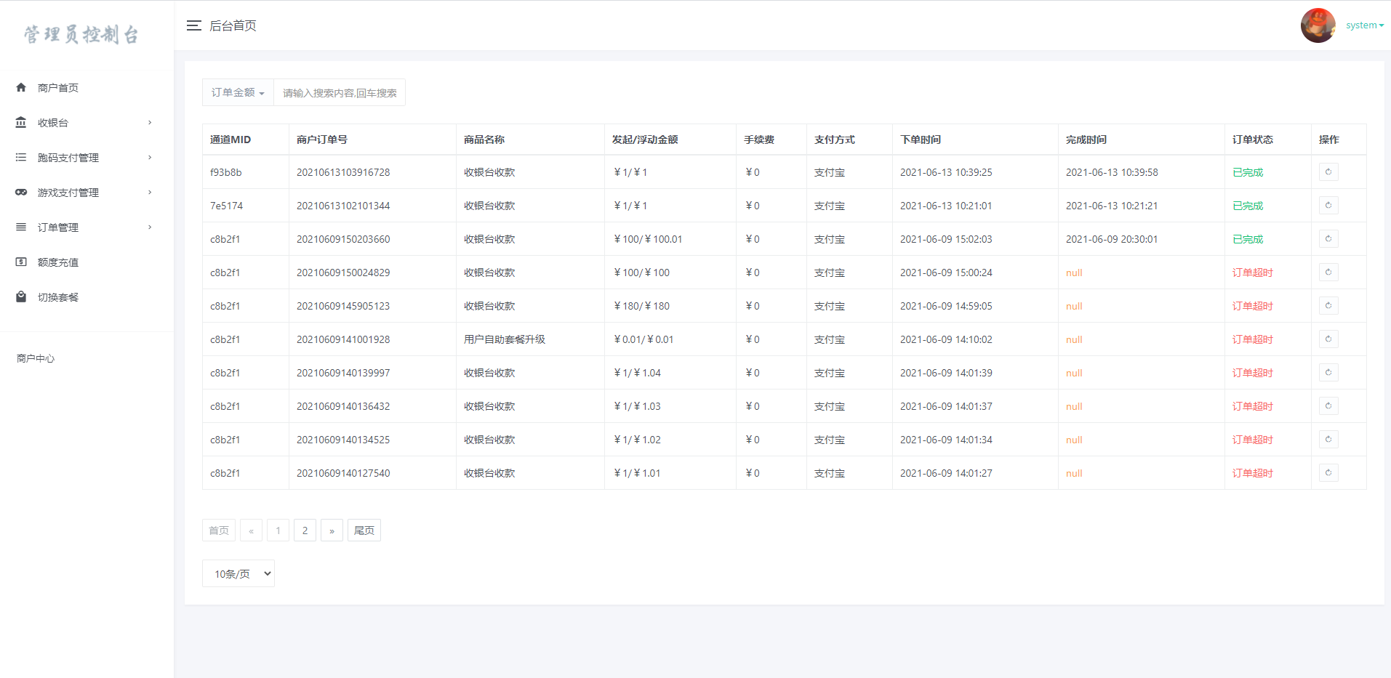Click the user avatar picture

(1318, 25)
